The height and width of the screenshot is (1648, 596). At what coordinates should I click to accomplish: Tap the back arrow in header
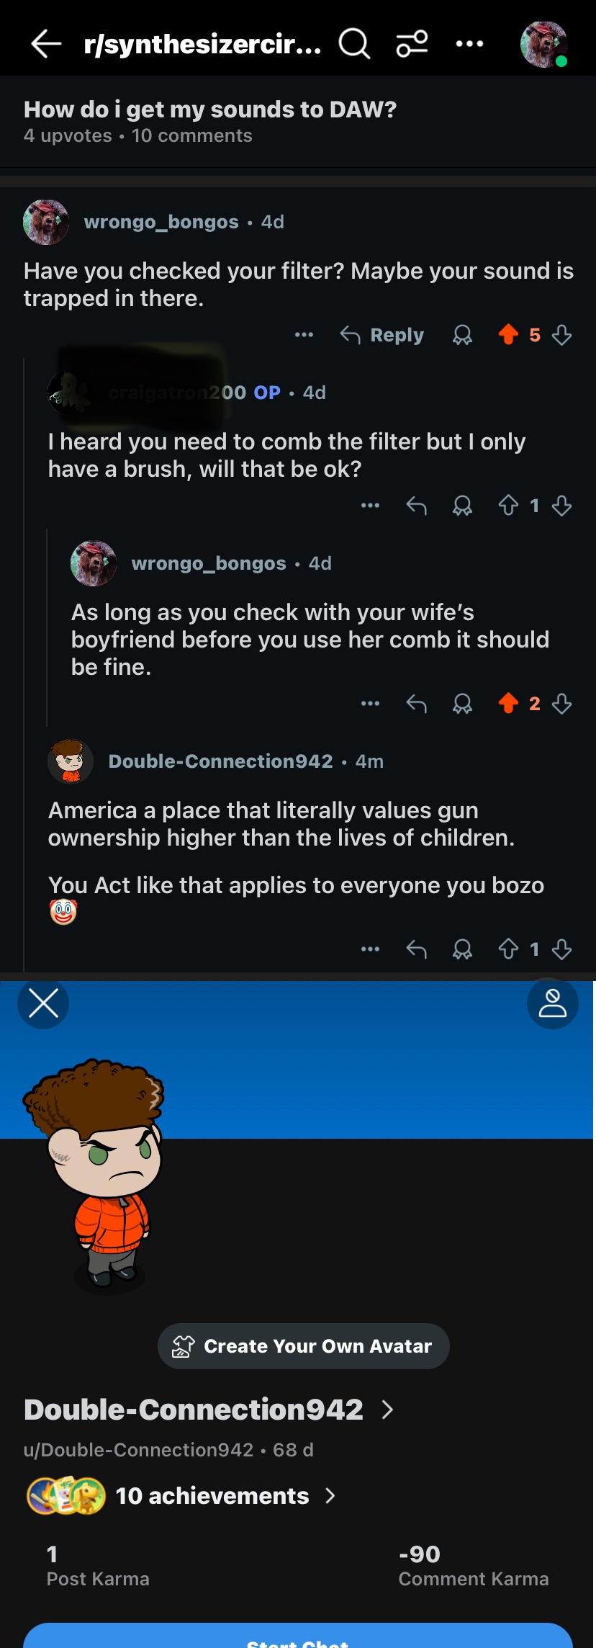(46, 44)
